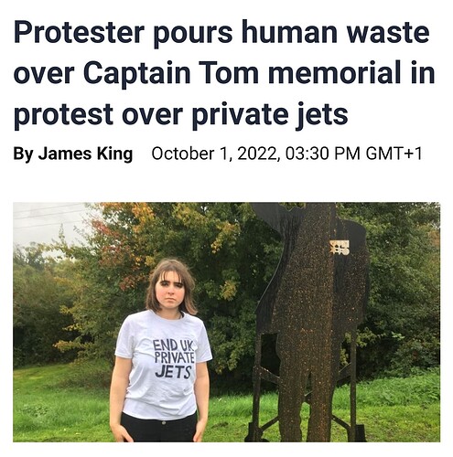The width and height of the screenshot is (453, 457).
Task: Select the 03:30 PM GMT+1 timestamp
Action: (x=354, y=154)
